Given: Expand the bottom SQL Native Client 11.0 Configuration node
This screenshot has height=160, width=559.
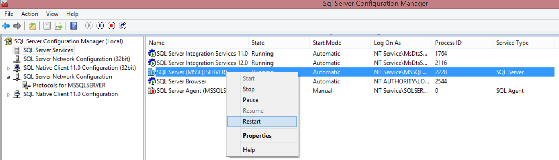Looking at the screenshot, I should pos(9,94).
